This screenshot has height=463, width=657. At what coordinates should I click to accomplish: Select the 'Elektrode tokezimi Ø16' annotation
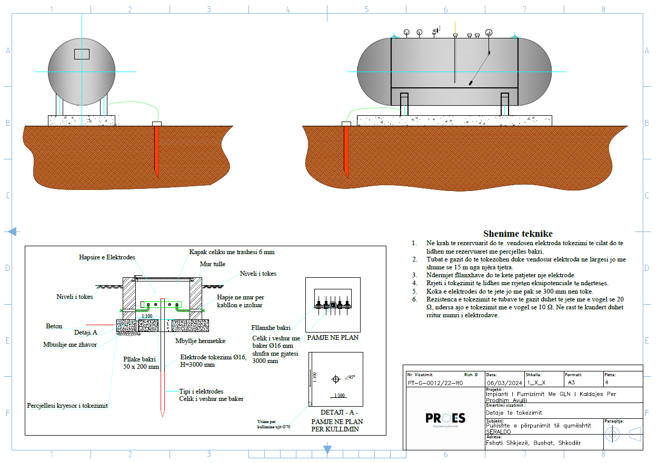[213, 357]
